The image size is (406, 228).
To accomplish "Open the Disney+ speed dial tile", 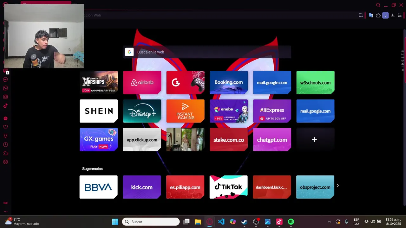I will [x=142, y=111].
